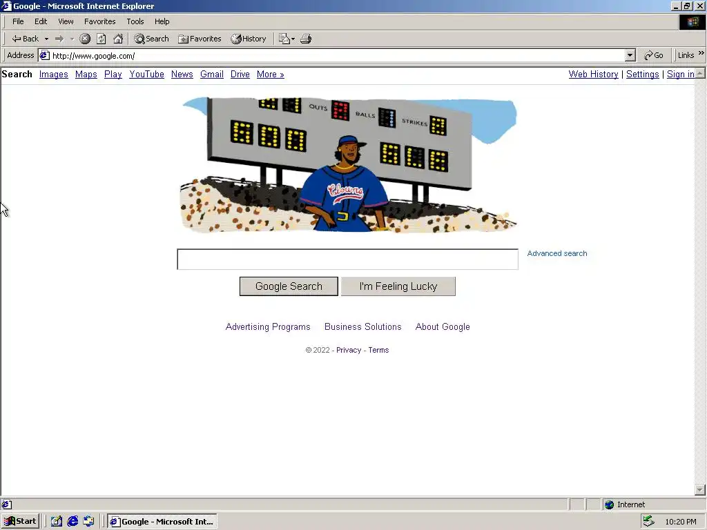This screenshot has height=530, width=707.
Task: Open the Back button history dropdown arrow
Action: point(46,39)
